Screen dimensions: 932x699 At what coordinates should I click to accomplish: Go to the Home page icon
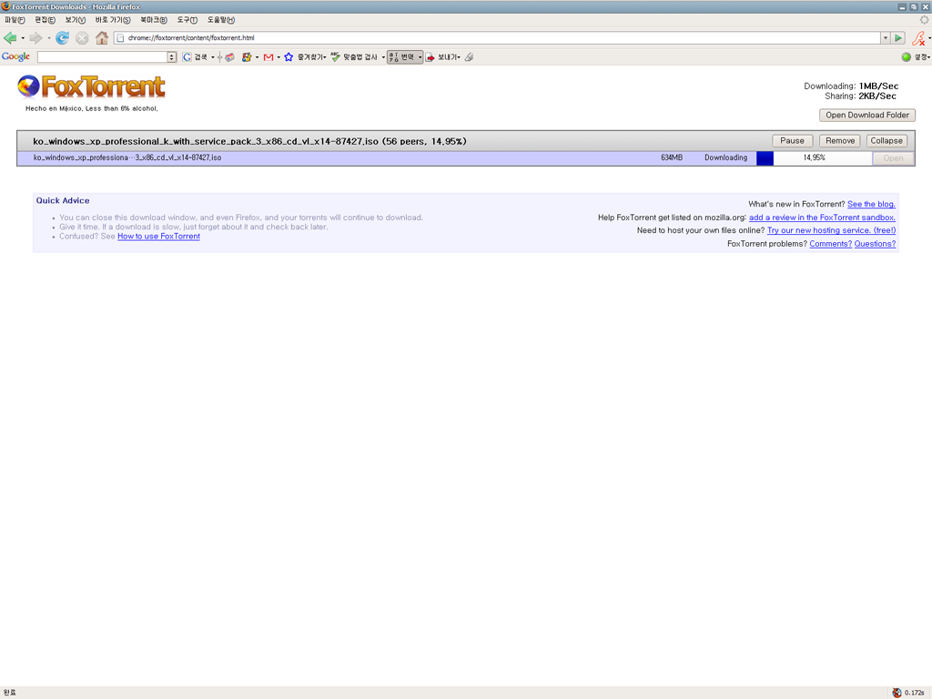[102, 38]
